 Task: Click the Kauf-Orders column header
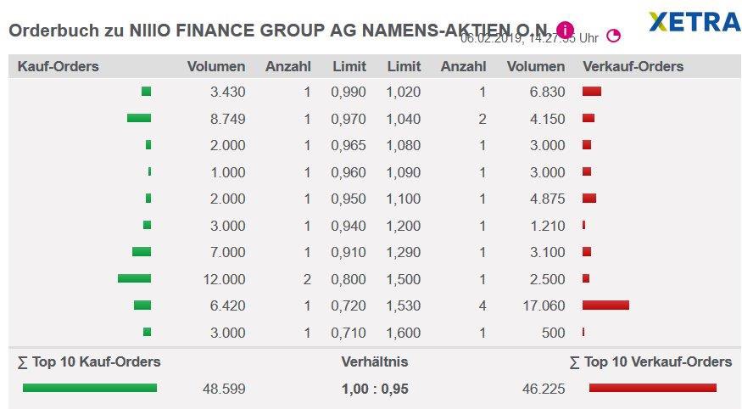pyautogui.click(x=58, y=66)
